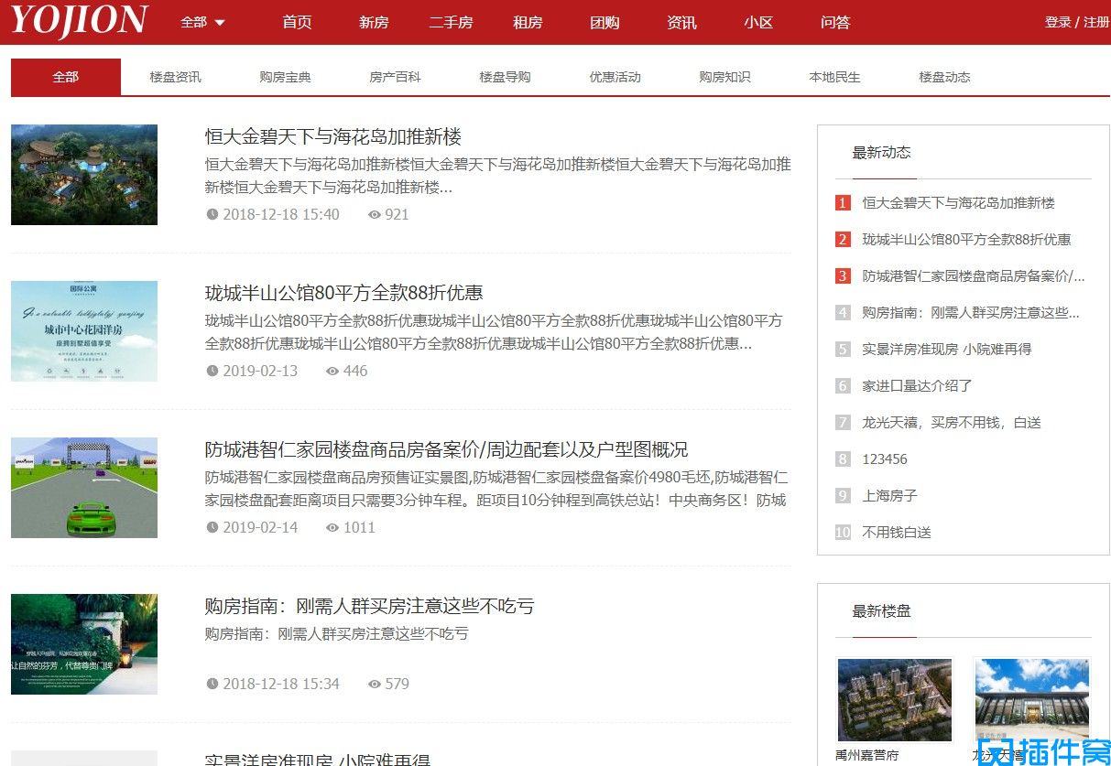Click the clock icon beside 2018-12-18 15:34
Viewport: 1111px width, 766px height.
(212, 685)
